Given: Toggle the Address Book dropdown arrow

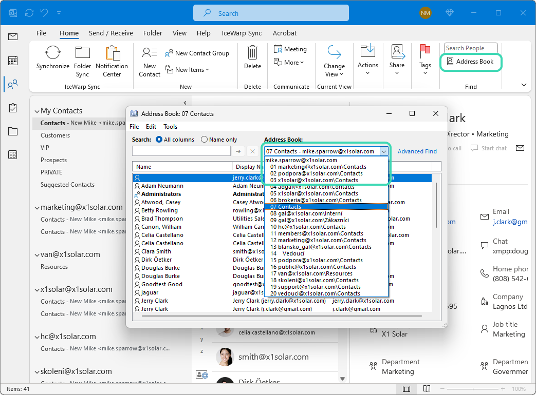Looking at the screenshot, I should [x=384, y=151].
